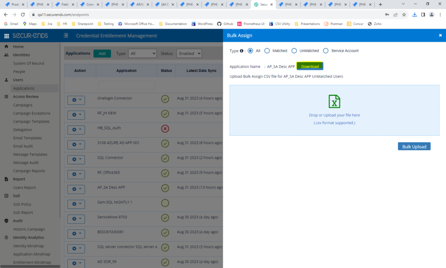Open action gear dropdown for RF_JH NEW

click(x=76, y=115)
